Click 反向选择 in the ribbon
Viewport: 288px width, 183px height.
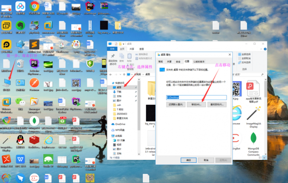click(244, 62)
